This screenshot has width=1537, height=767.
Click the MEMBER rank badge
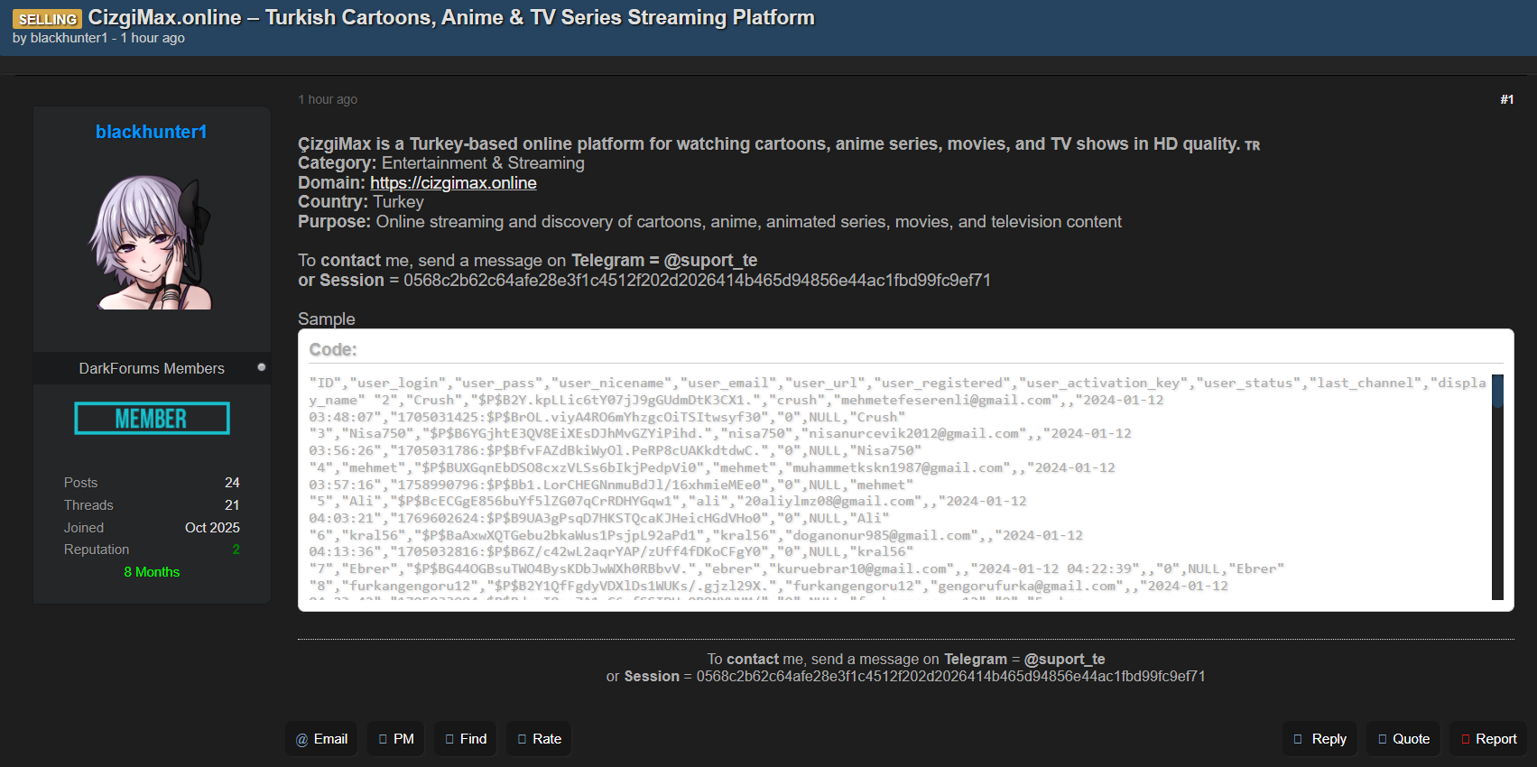coord(152,419)
